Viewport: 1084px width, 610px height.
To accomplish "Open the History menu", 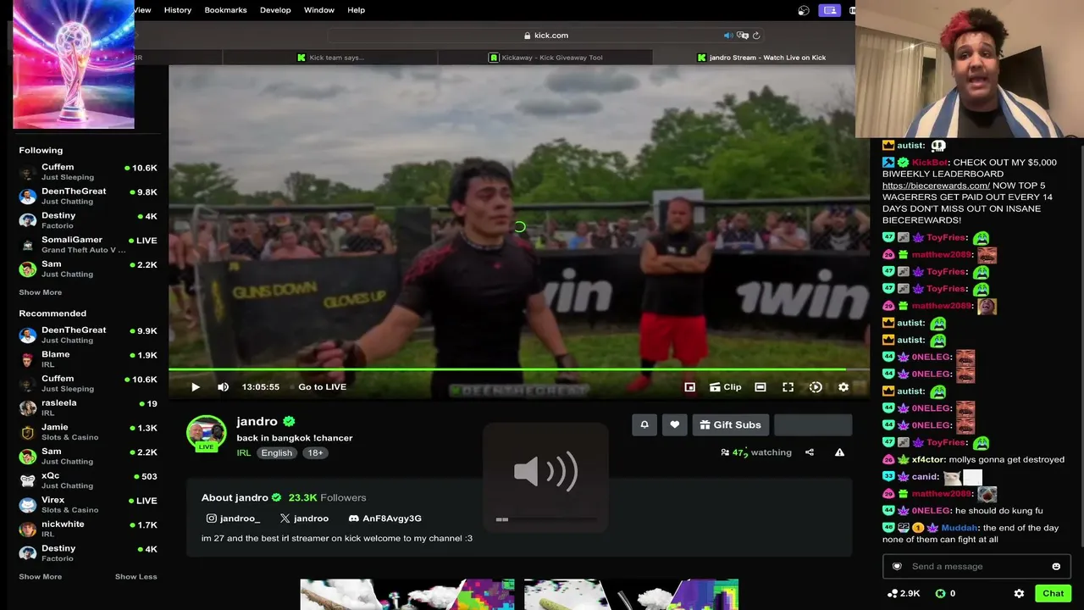I will click(178, 10).
